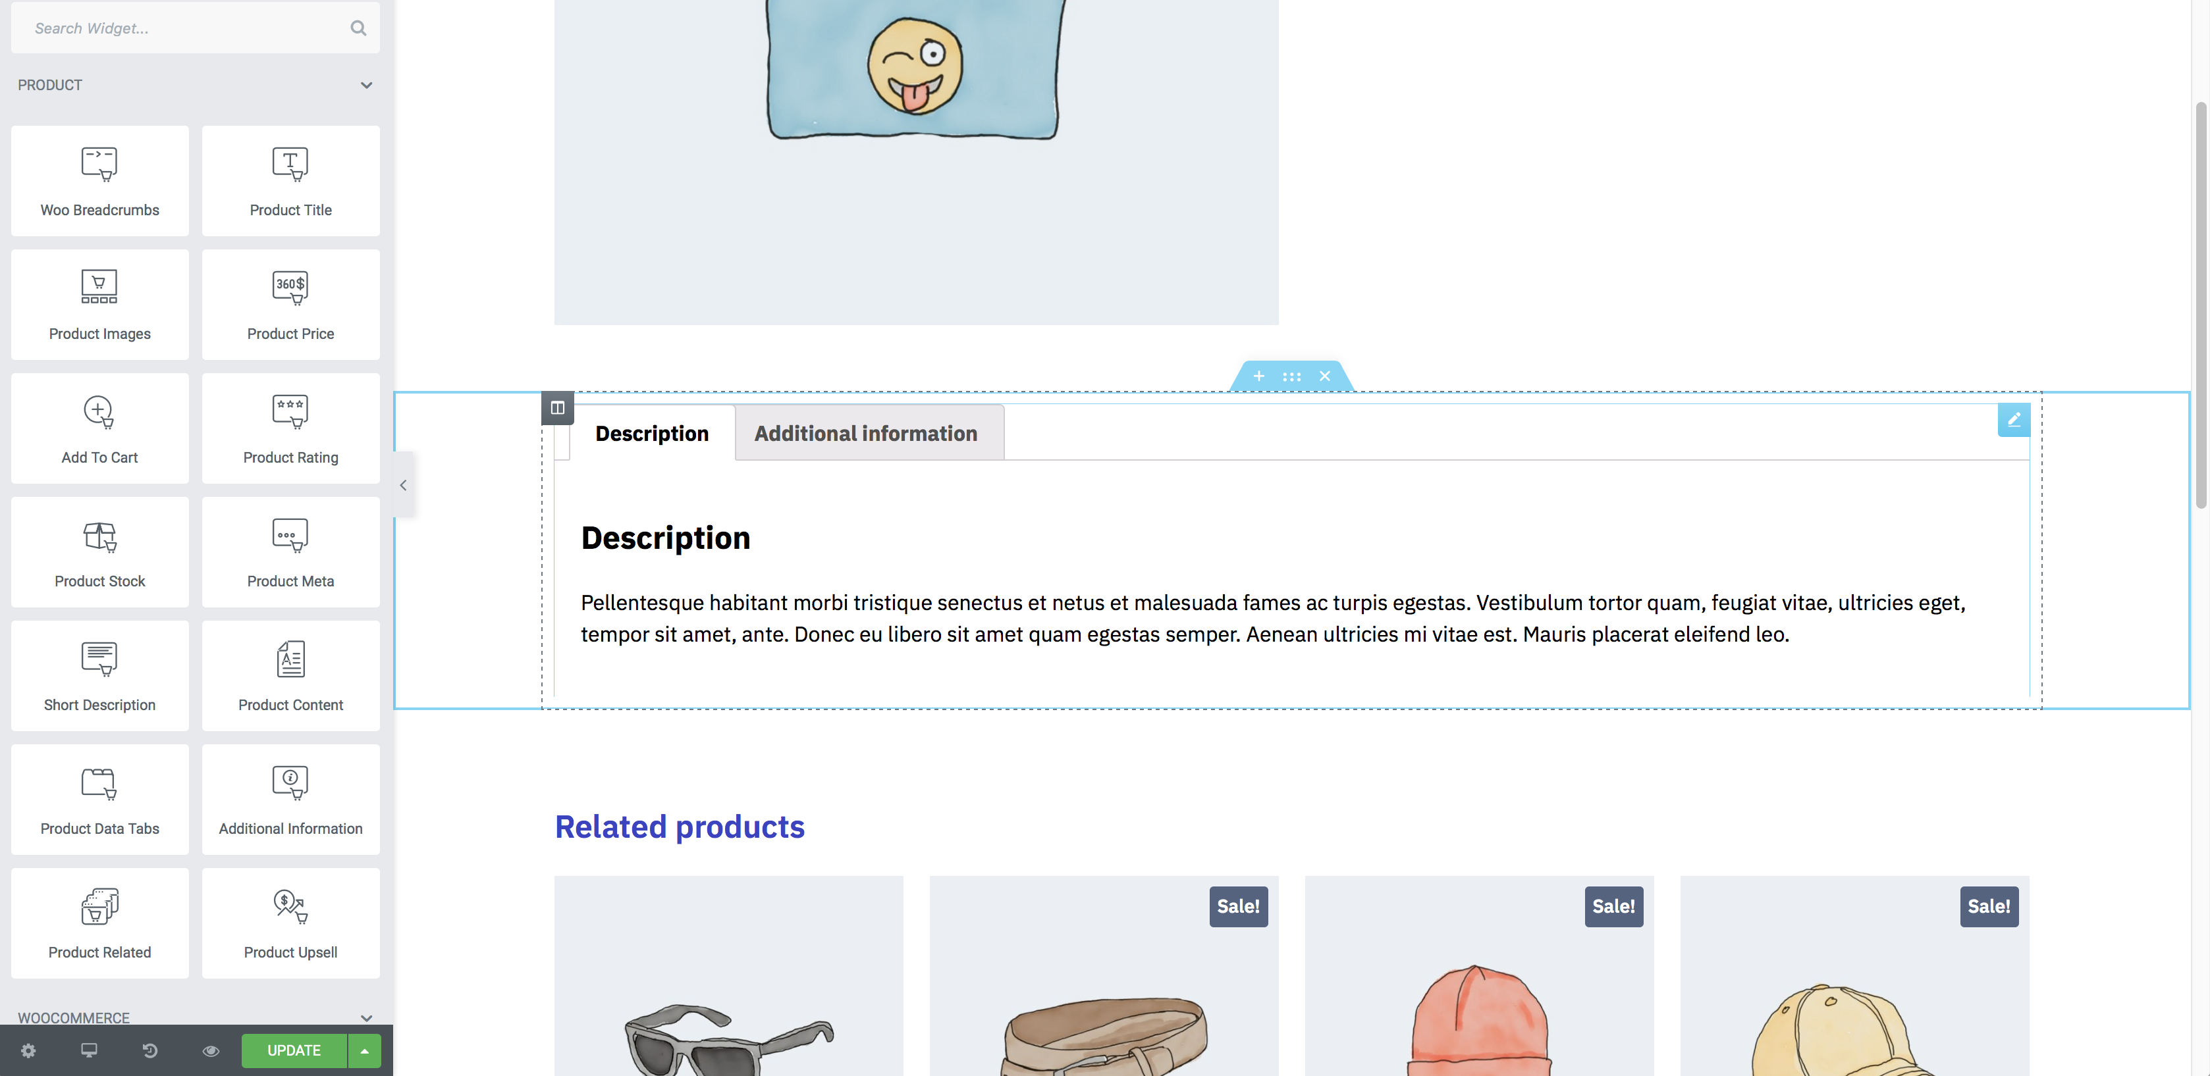2210x1076 pixels.
Task: Switch to the Additional information tab
Action: [866, 434]
